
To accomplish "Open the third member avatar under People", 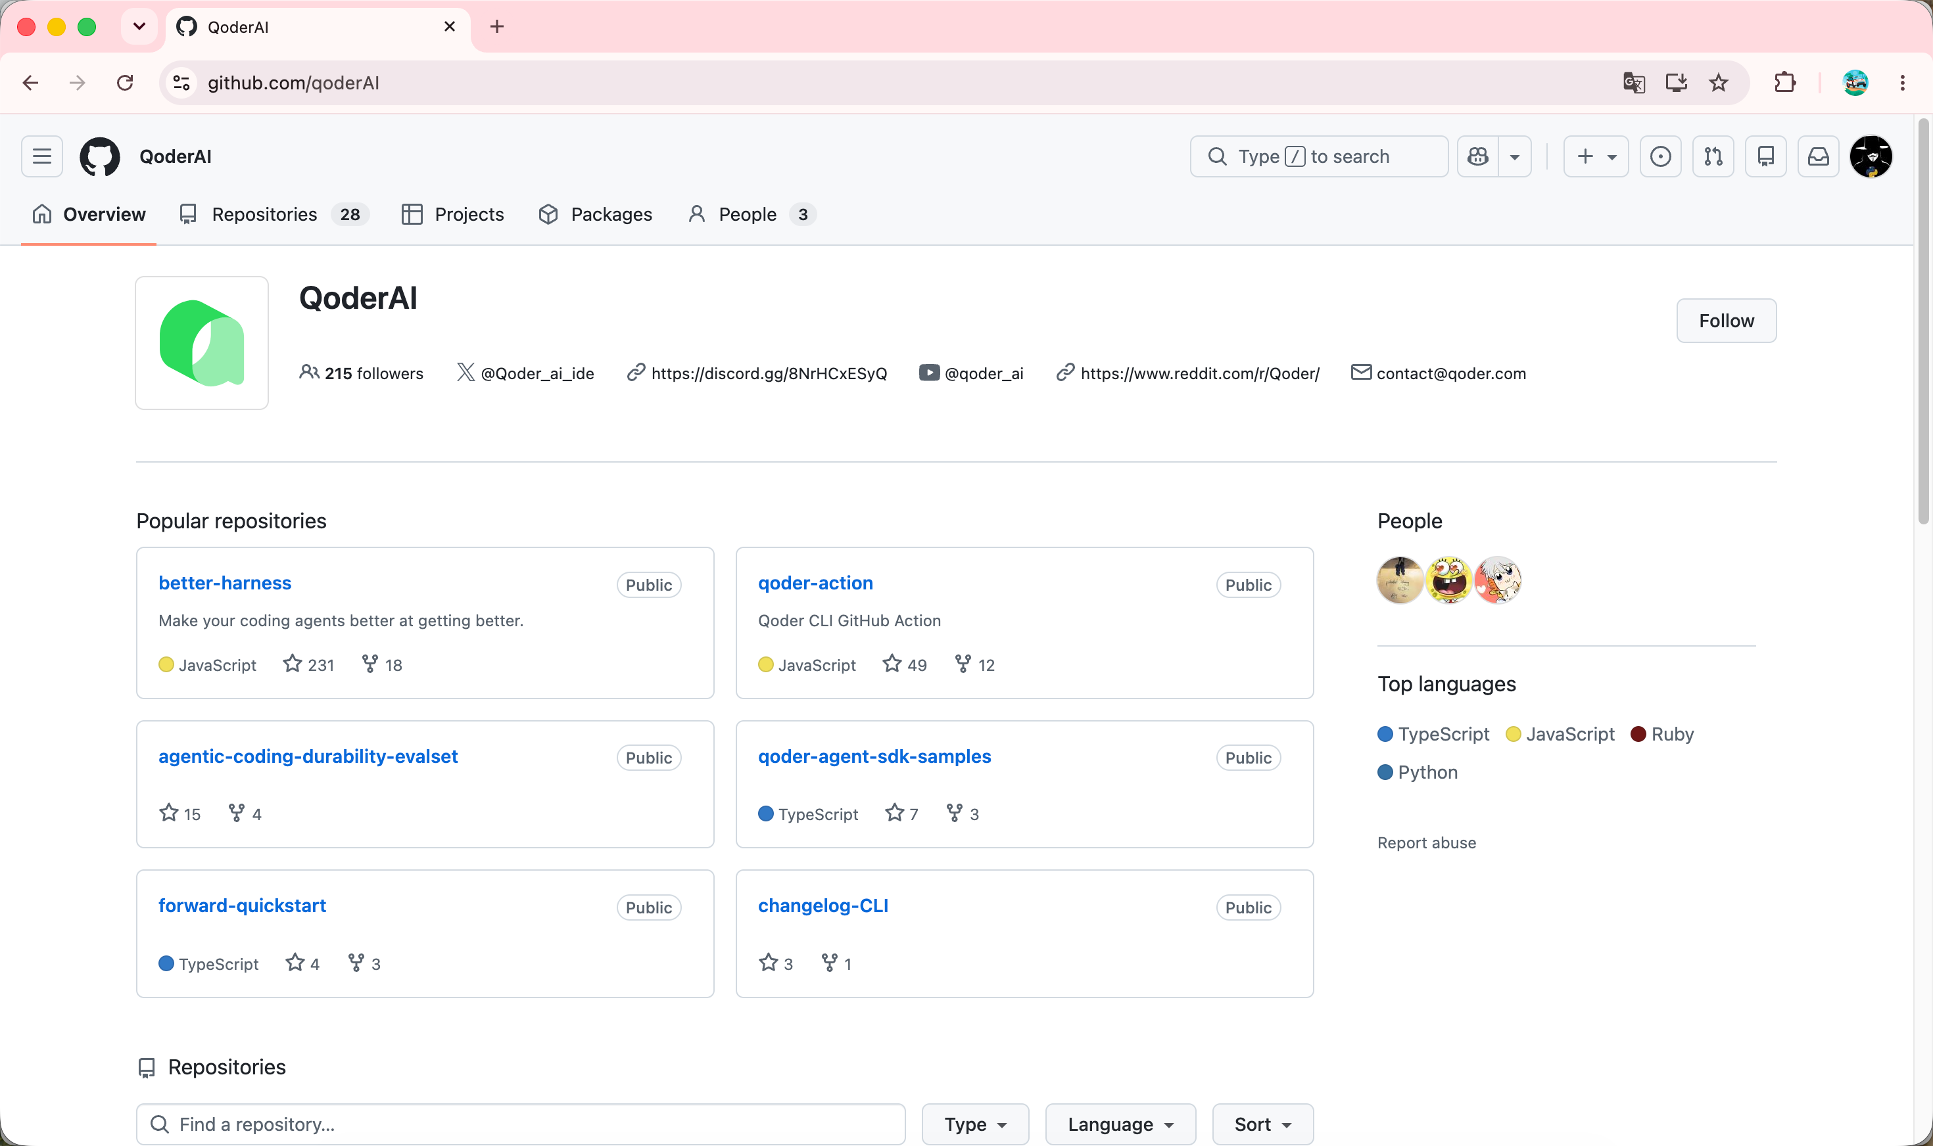I will click(1497, 580).
